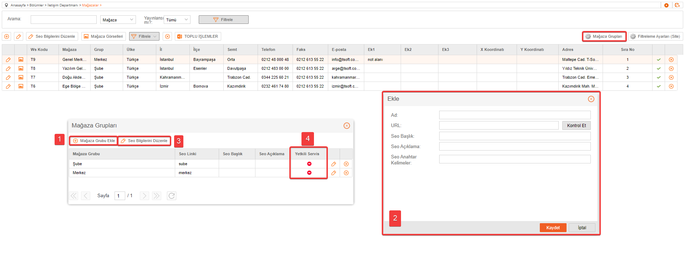685x262 pixels.
Task: Go to last page of groups
Action: point(156,196)
